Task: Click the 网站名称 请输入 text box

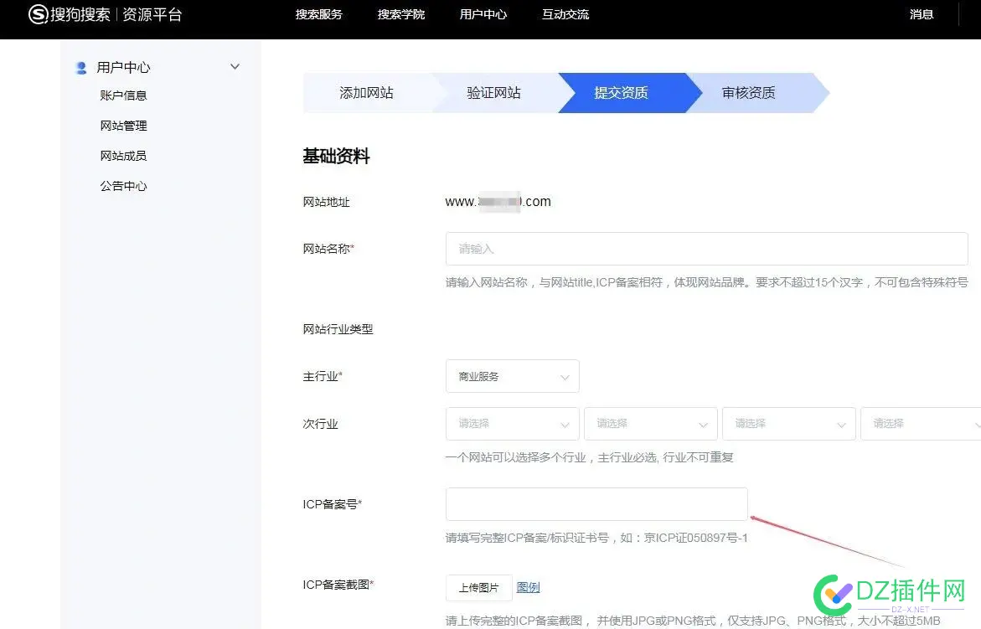Action: point(706,249)
